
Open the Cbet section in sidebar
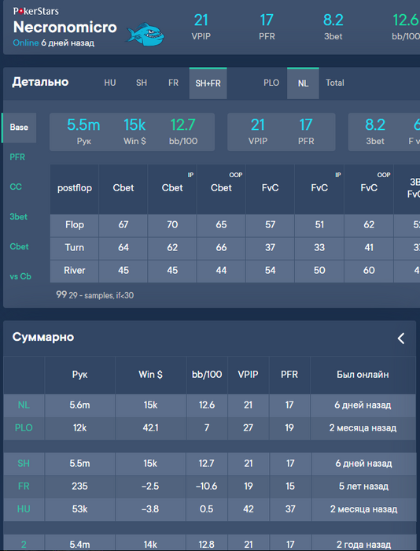point(20,246)
